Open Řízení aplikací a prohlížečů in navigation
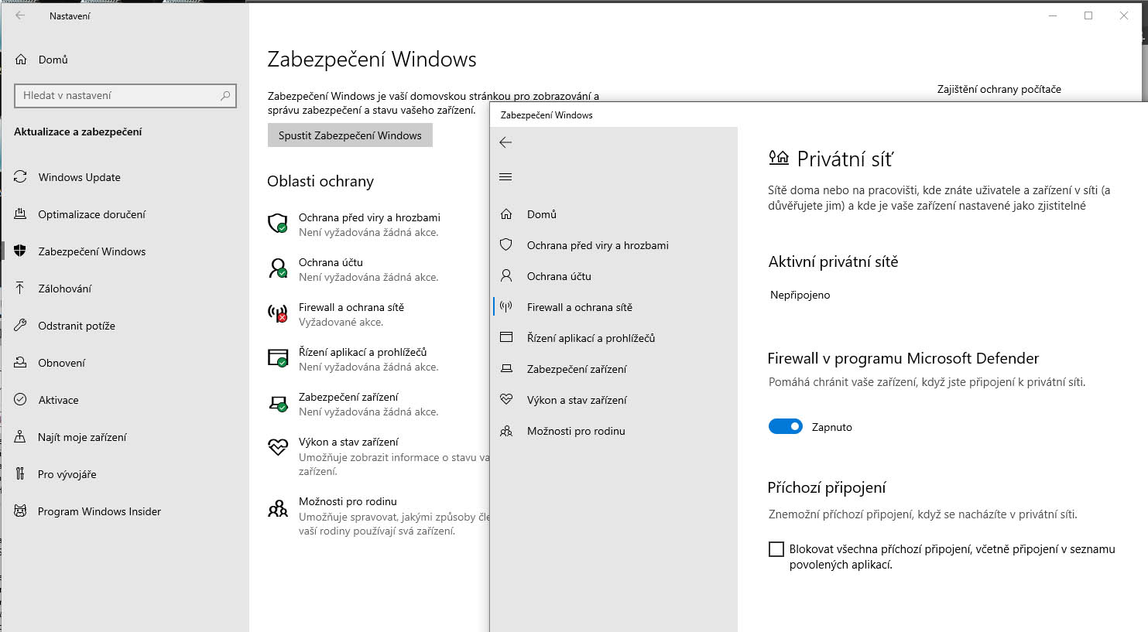 591,338
